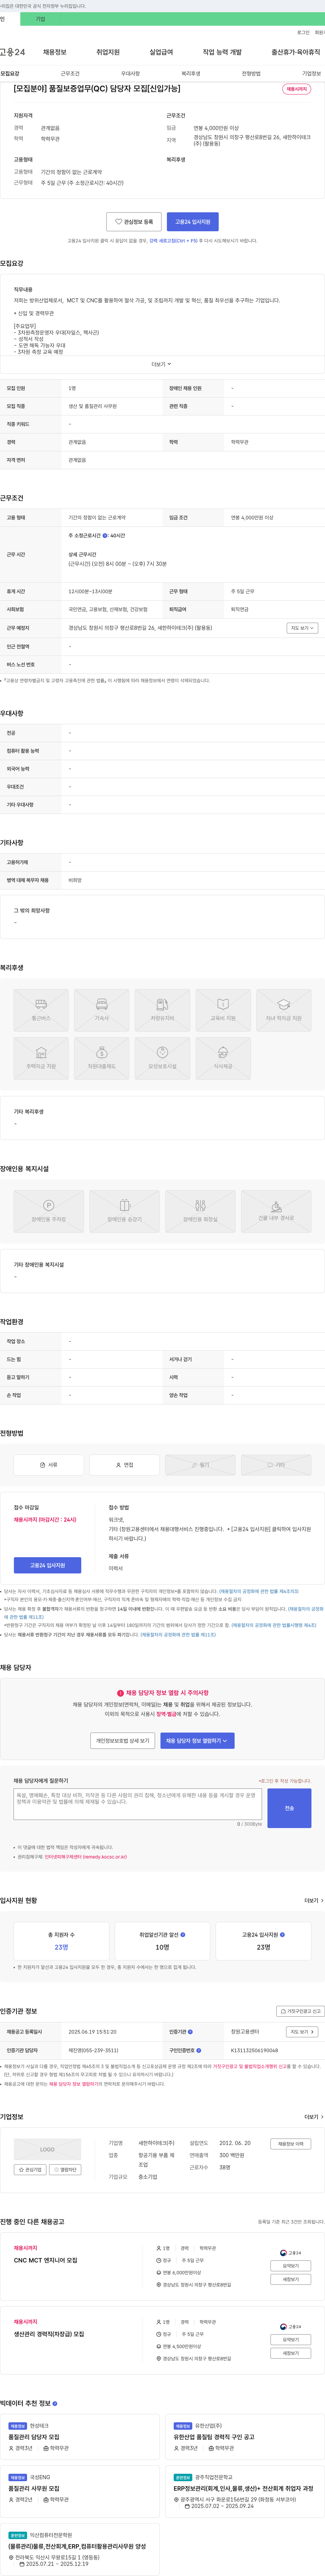Open the 취업지원 main menu
This screenshot has height=2576, width=325.
pyautogui.click(x=108, y=52)
